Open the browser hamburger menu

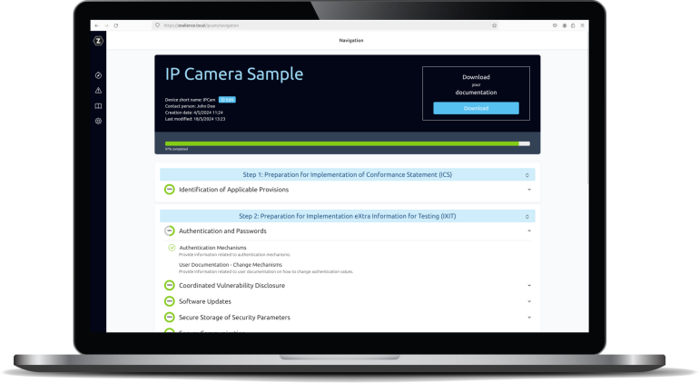coord(583,25)
